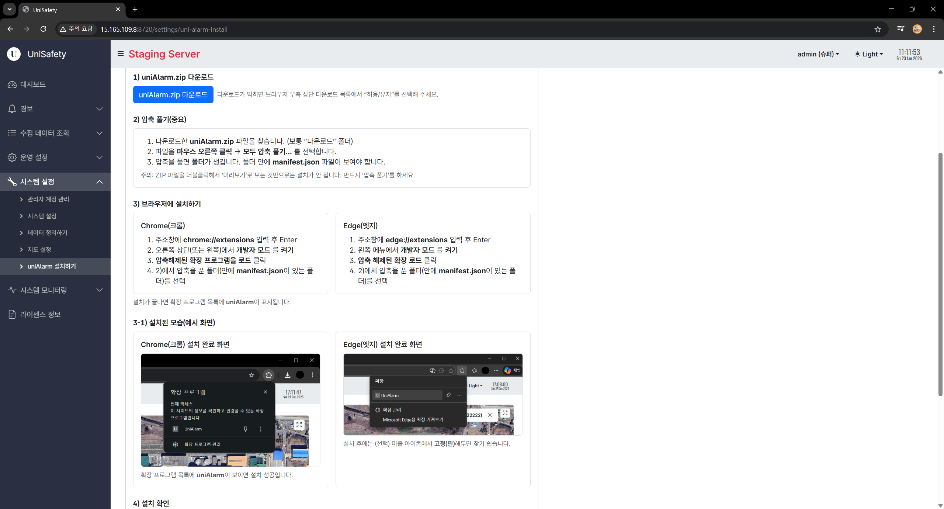The width and height of the screenshot is (944, 509).
Task: Click the browser back arrow
Action: [x=10, y=29]
